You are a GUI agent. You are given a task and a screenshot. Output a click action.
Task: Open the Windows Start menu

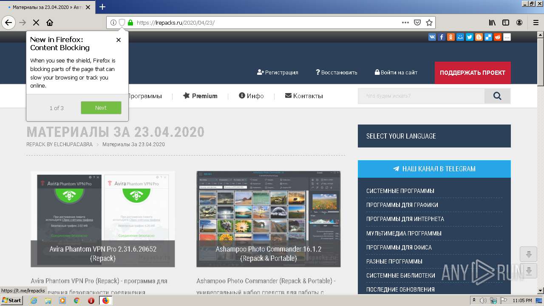click(x=12, y=300)
